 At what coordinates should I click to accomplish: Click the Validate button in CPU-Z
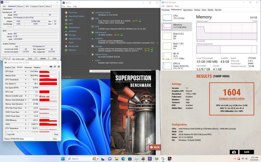tap(43, 58)
